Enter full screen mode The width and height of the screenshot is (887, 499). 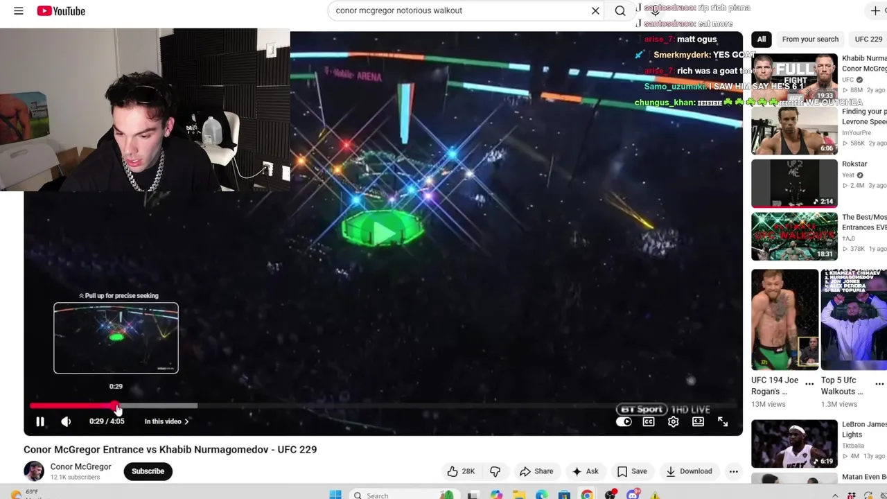tap(723, 421)
